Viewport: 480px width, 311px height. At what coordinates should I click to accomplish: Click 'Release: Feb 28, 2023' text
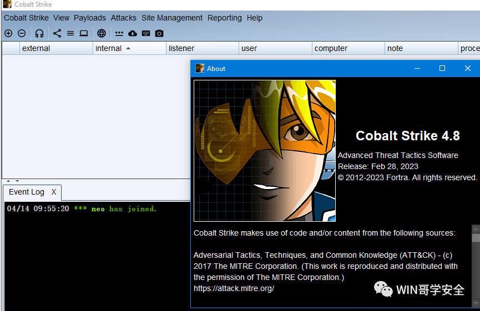click(x=378, y=166)
